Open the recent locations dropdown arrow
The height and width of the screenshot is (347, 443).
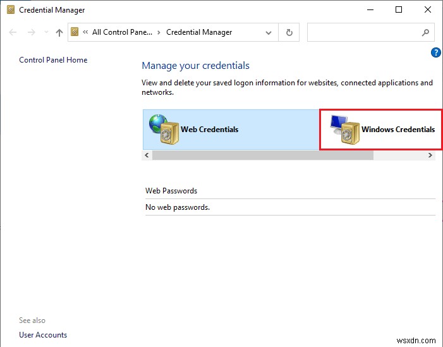pos(46,32)
